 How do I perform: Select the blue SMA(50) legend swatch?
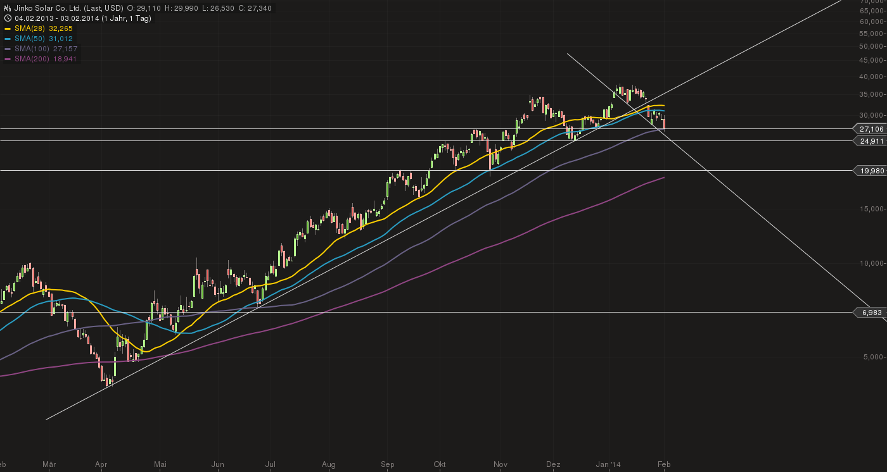[x=8, y=39]
